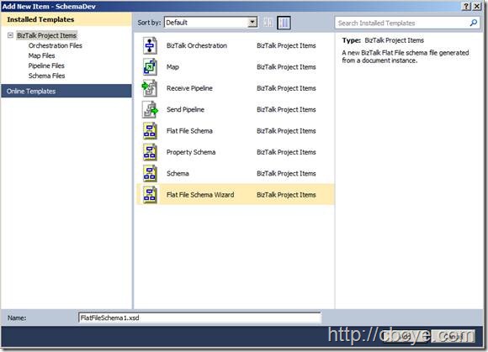Click the Map template icon
The image size is (488, 352).
pyautogui.click(x=150, y=67)
